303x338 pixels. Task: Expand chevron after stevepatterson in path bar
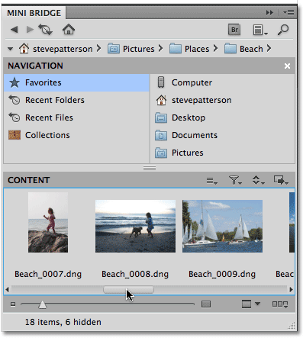(x=99, y=48)
